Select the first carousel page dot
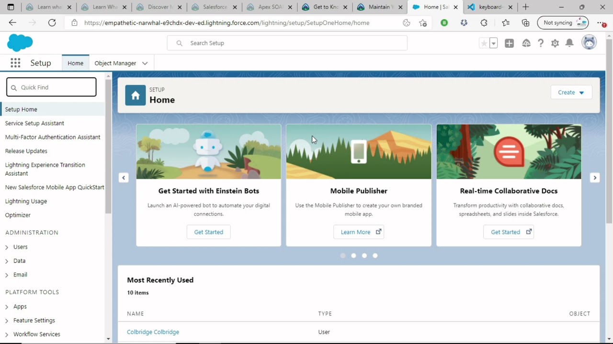 [x=342, y=256]
